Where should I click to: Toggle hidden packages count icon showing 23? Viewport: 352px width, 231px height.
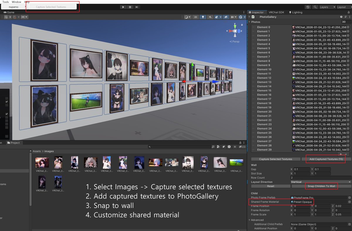242,146
